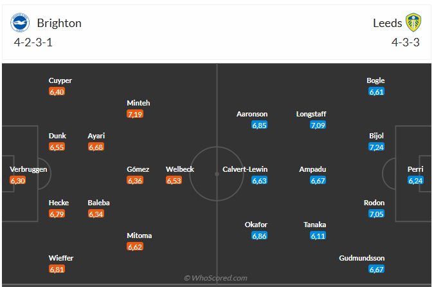
Task: Open Gudmundsson player details
Action: [361, 258]
